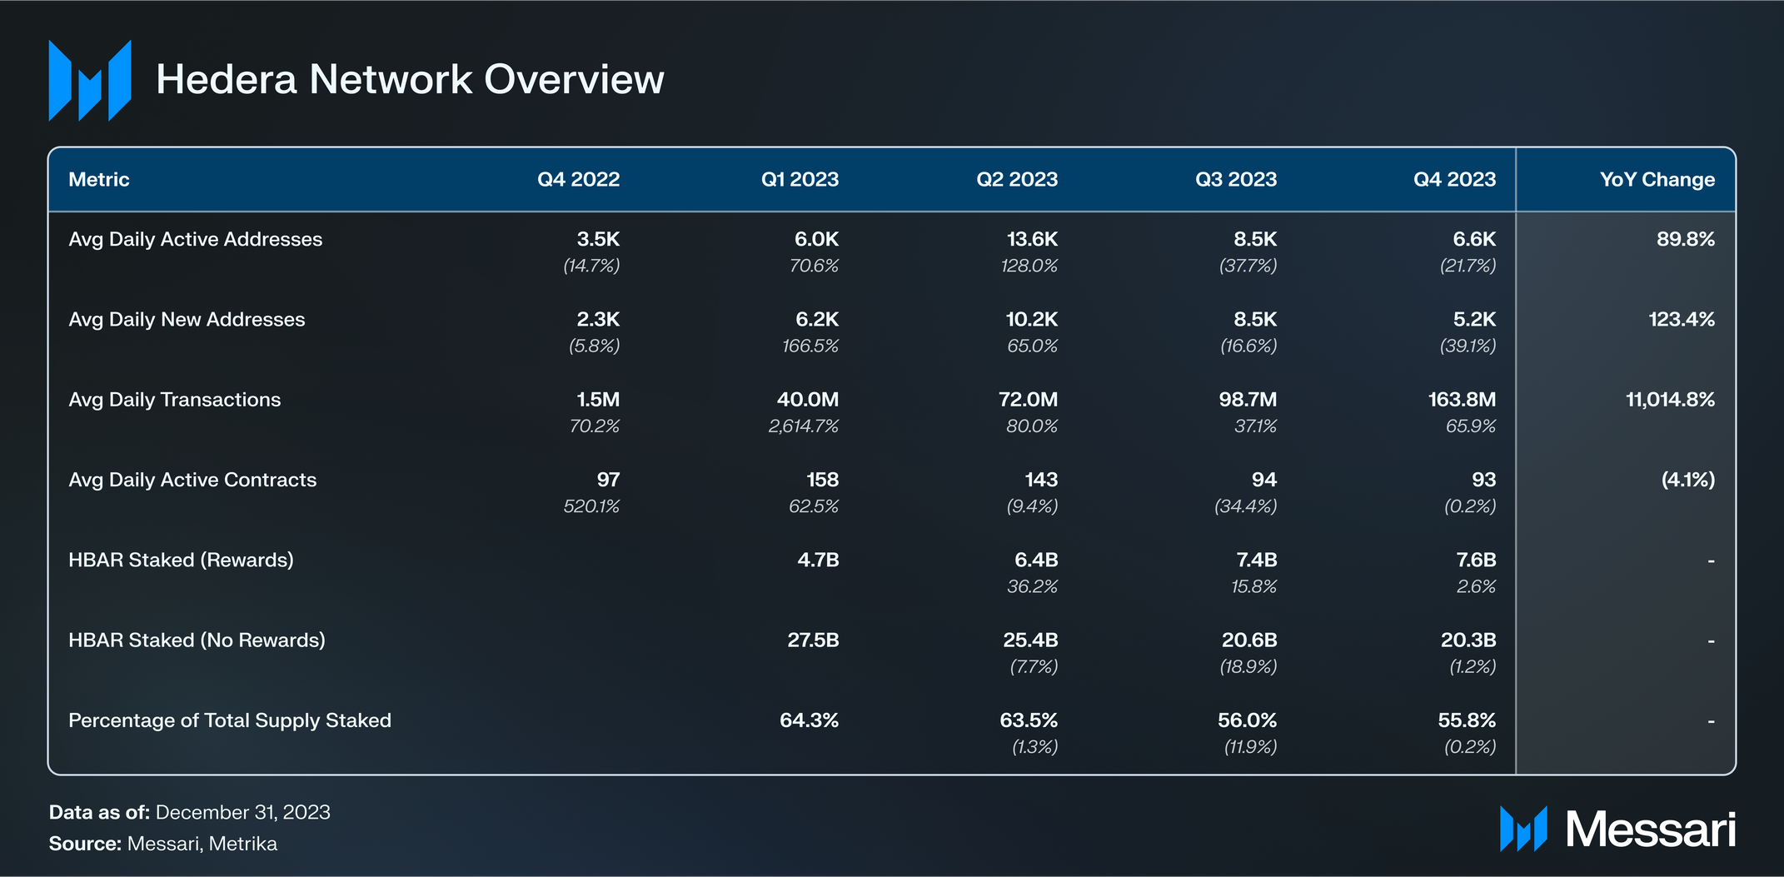This screenshot has width=1784, height=877.
Task: Click the "97" active contracts value
Action: click(x=609, y=480)
